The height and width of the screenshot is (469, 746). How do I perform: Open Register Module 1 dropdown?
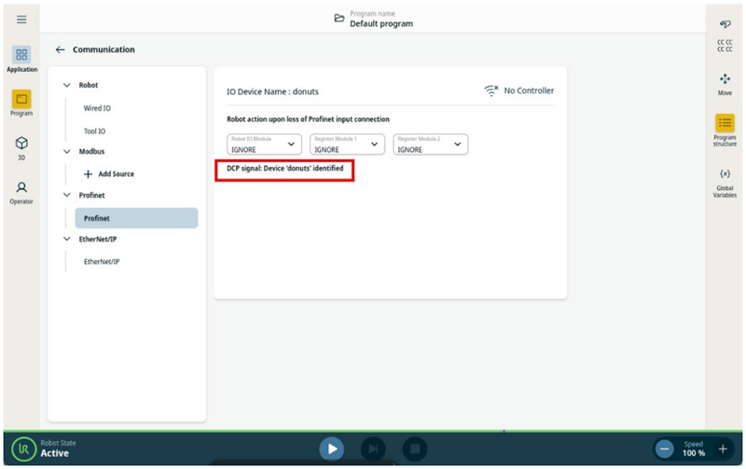point(348,145)
